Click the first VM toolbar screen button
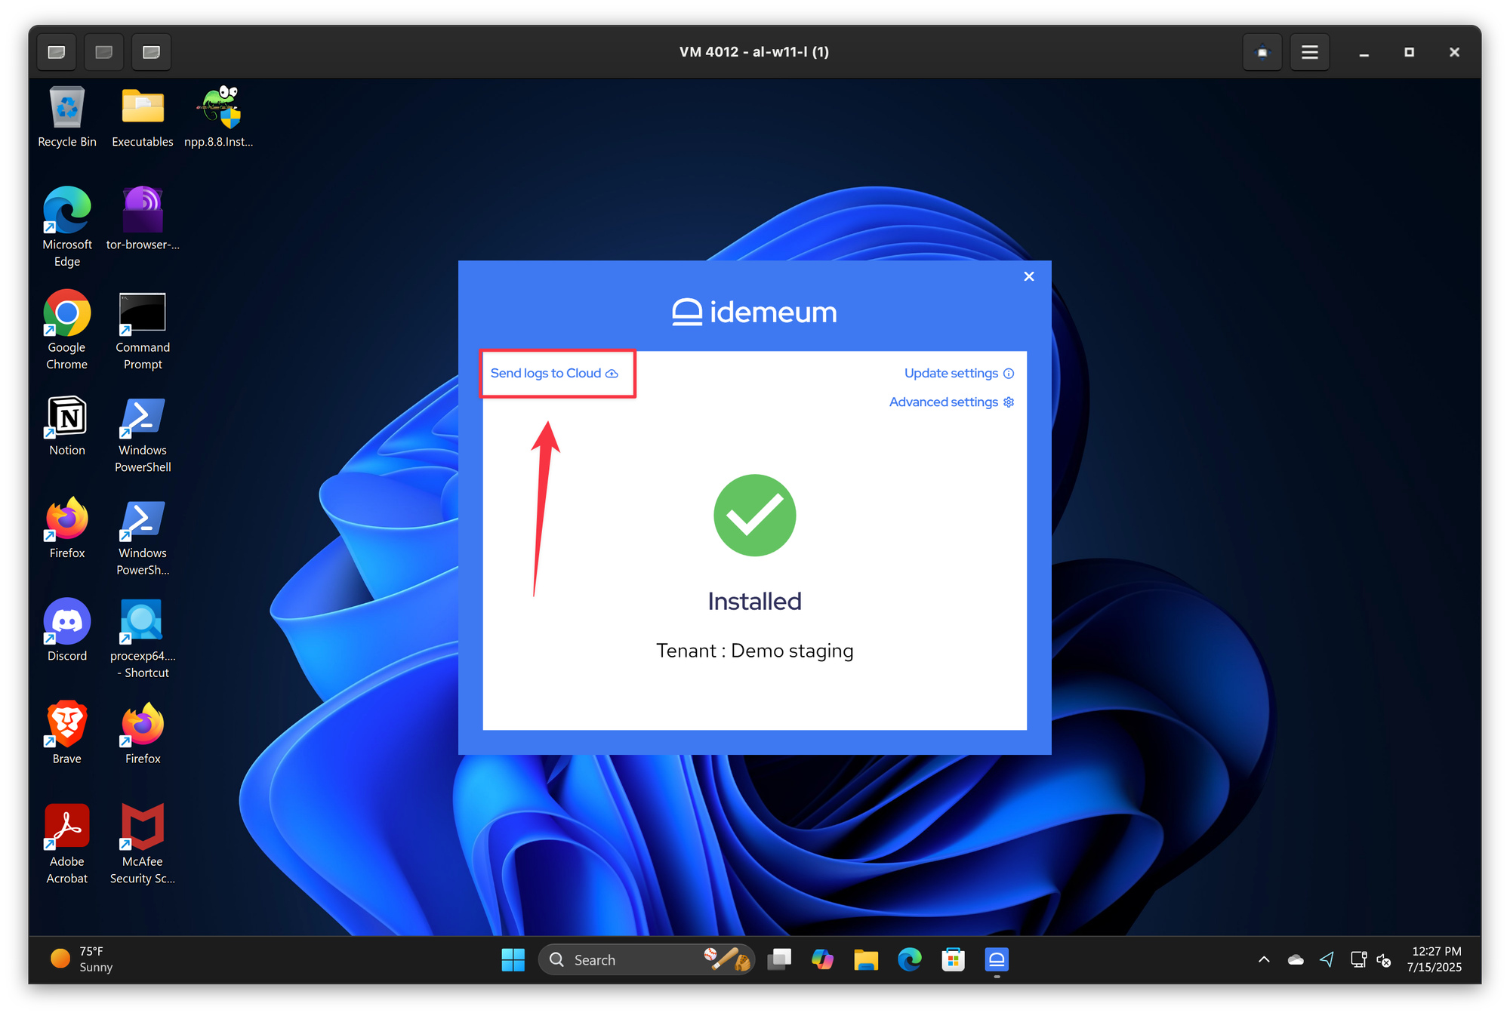This screenshot has height=1016, width=1510. [57, 52]
